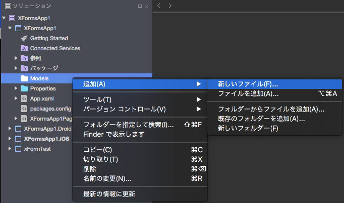Viewport: 344px width, 203px height.
Task: Choose フォルダーを指定して検索(I)...
Action: tap(140, 125)
